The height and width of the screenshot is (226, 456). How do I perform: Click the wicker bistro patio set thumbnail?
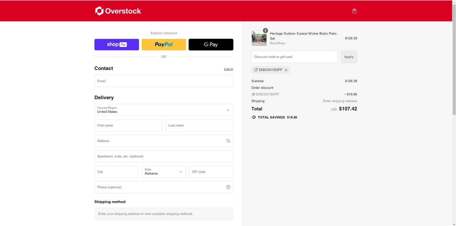click(259, 38)
